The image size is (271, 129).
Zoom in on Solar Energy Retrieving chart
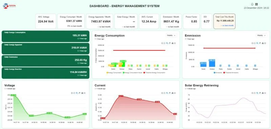coord(252,93)
